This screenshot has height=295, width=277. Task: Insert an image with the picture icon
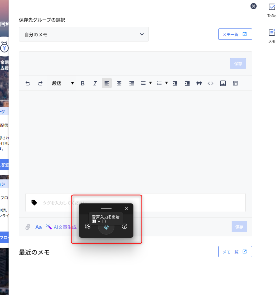click(x=223, y=83)
